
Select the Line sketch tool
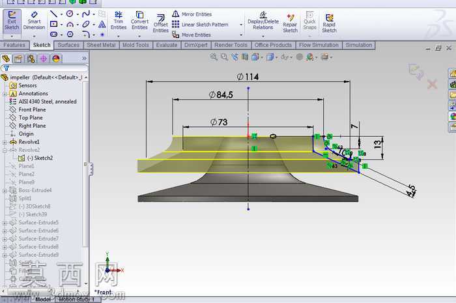click(x=53, y=14)
